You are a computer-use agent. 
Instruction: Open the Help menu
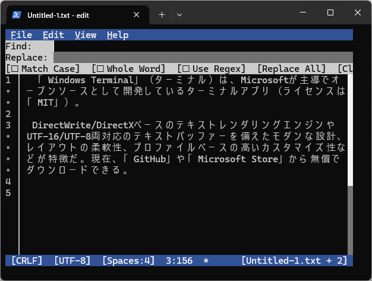point(118,35)
